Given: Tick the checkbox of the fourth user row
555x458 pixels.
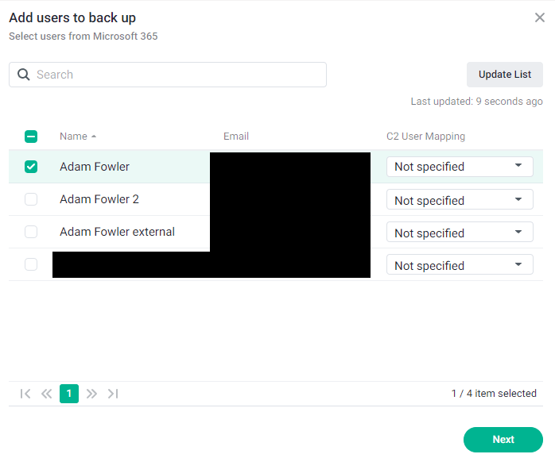Looking at the screenshot, I should coord(31,264).
